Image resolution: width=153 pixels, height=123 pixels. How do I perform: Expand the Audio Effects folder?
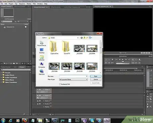pos(1,75)
